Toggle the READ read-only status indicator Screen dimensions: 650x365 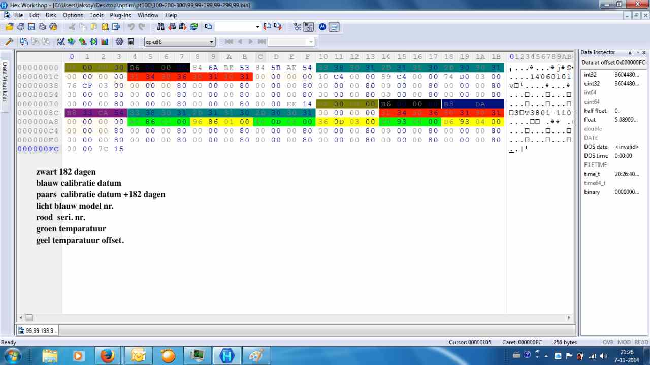coord(641,342)
